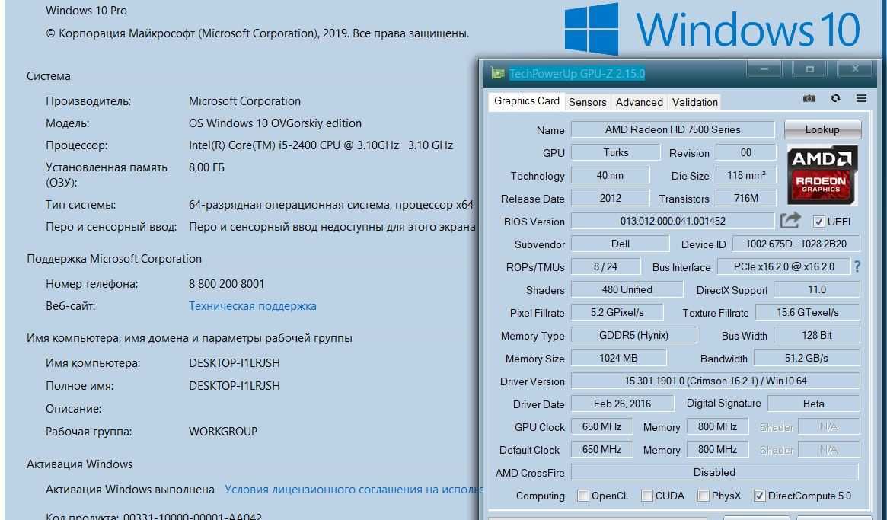
Task: Click the Bus Interface PCIe x16 2.0 field
Action: pyautogui.click(x=784, y=266)
